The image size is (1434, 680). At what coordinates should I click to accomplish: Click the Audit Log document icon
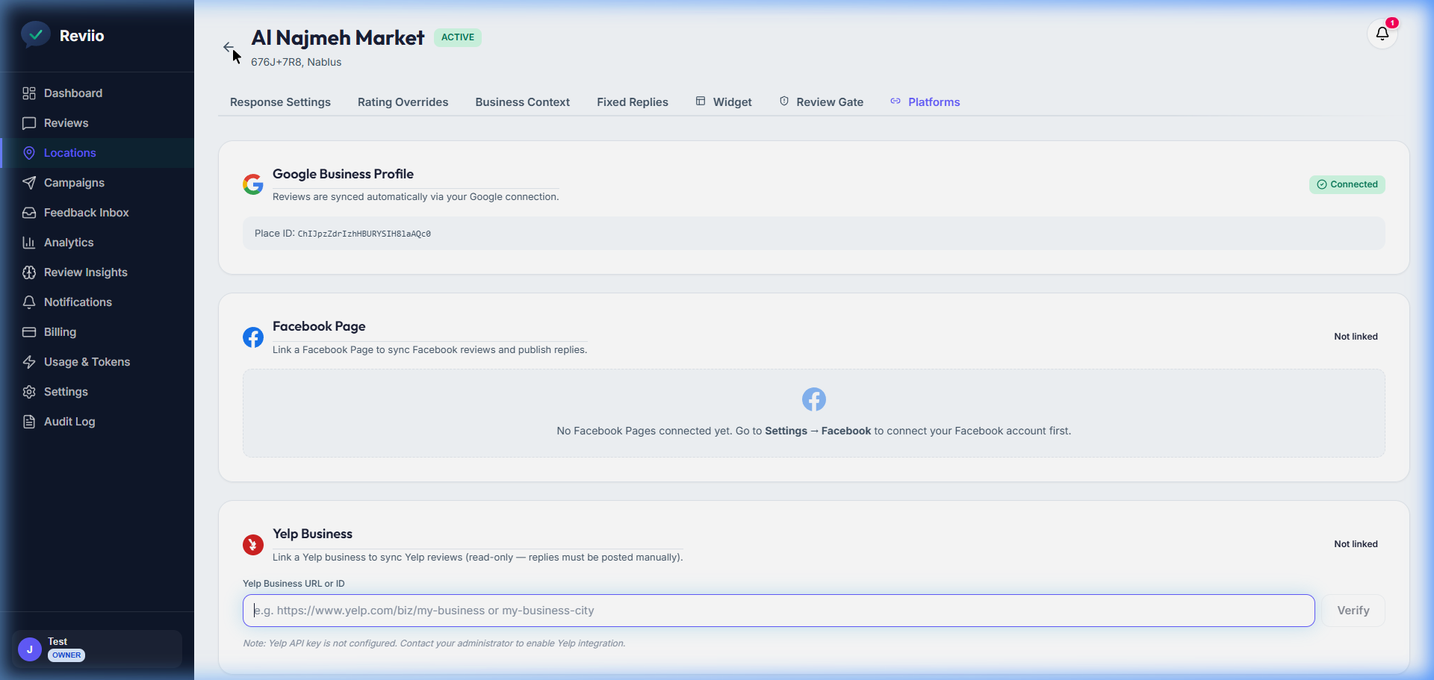point(29,422)
